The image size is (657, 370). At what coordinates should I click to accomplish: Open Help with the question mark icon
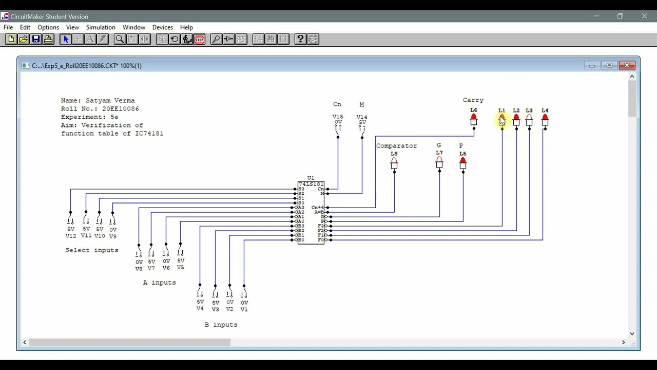pos(300,39)
